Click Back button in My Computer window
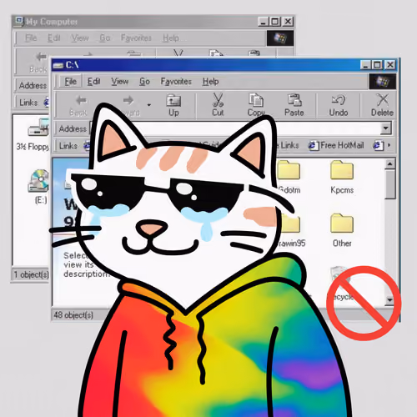Image resolution: width=417 pixels, height=417 pixels. [x=38, y=63]
